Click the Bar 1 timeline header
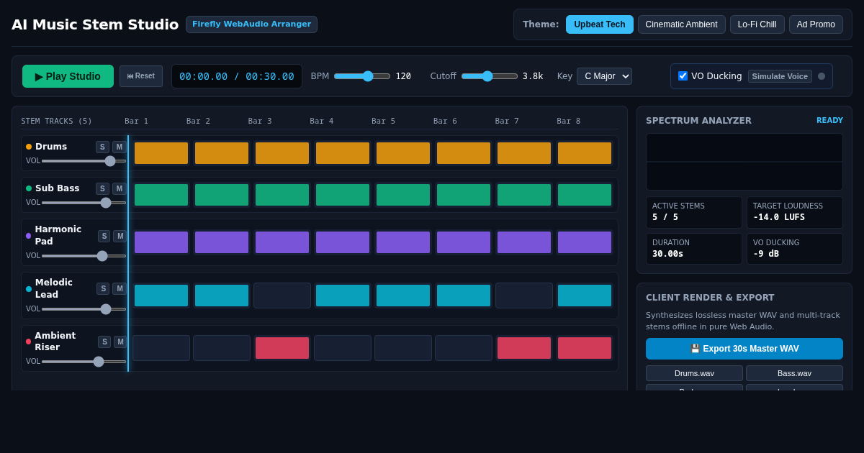The image size is (864, 453). [x=136, y=122]
